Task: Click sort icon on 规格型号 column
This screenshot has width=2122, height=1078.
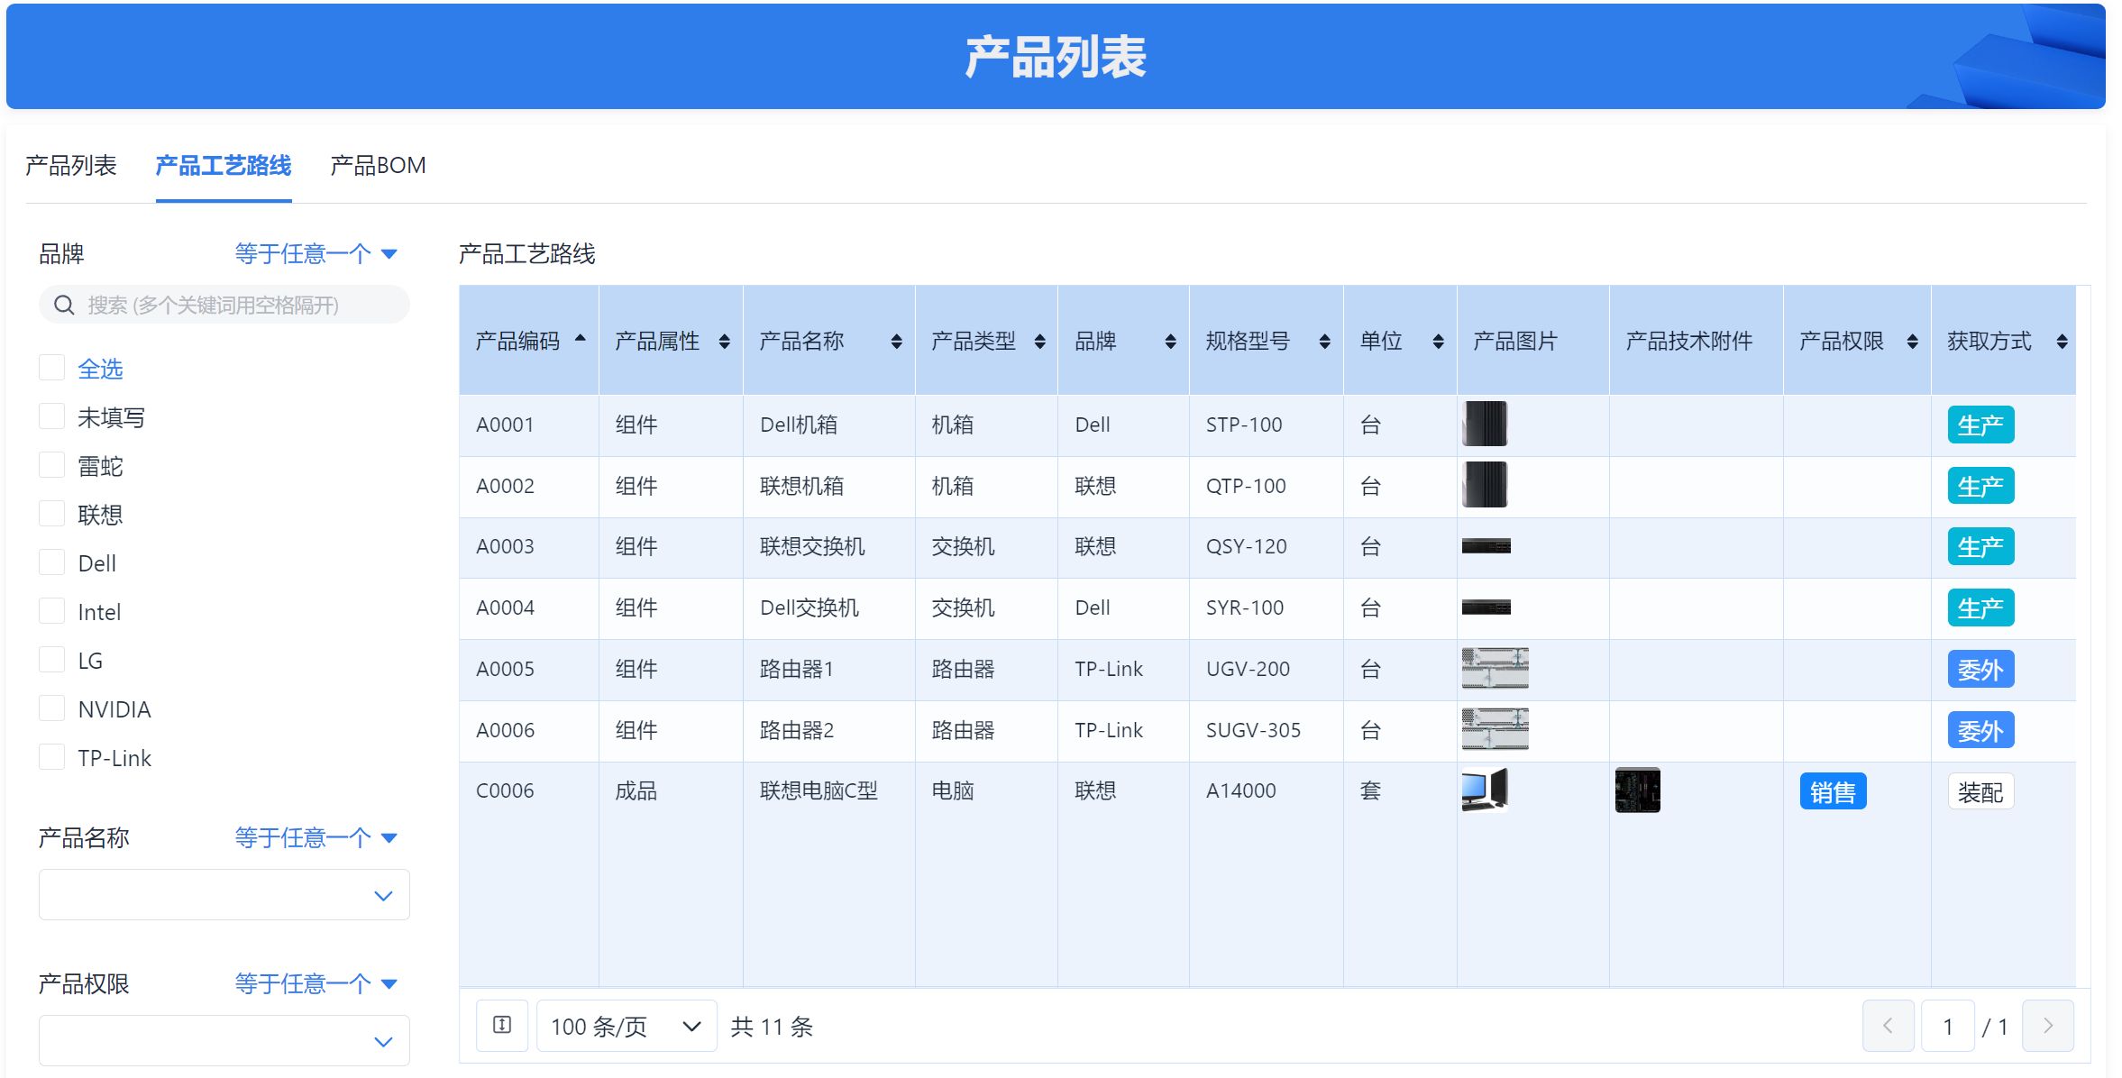Action: point(1323,342)
